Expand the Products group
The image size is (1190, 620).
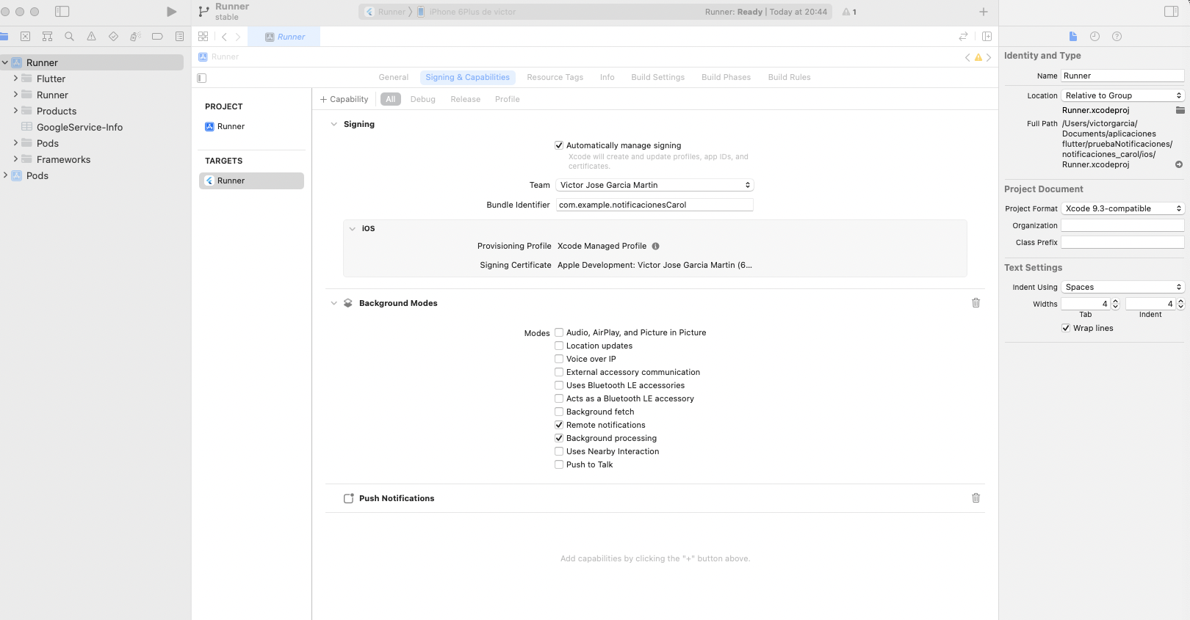point(15,111)
